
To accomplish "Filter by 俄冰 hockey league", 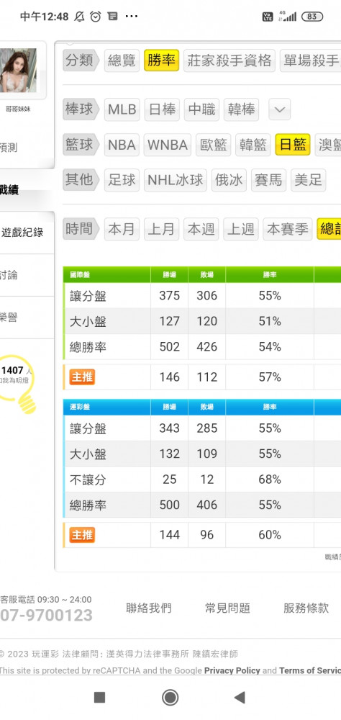I will [x=229, y=180].
